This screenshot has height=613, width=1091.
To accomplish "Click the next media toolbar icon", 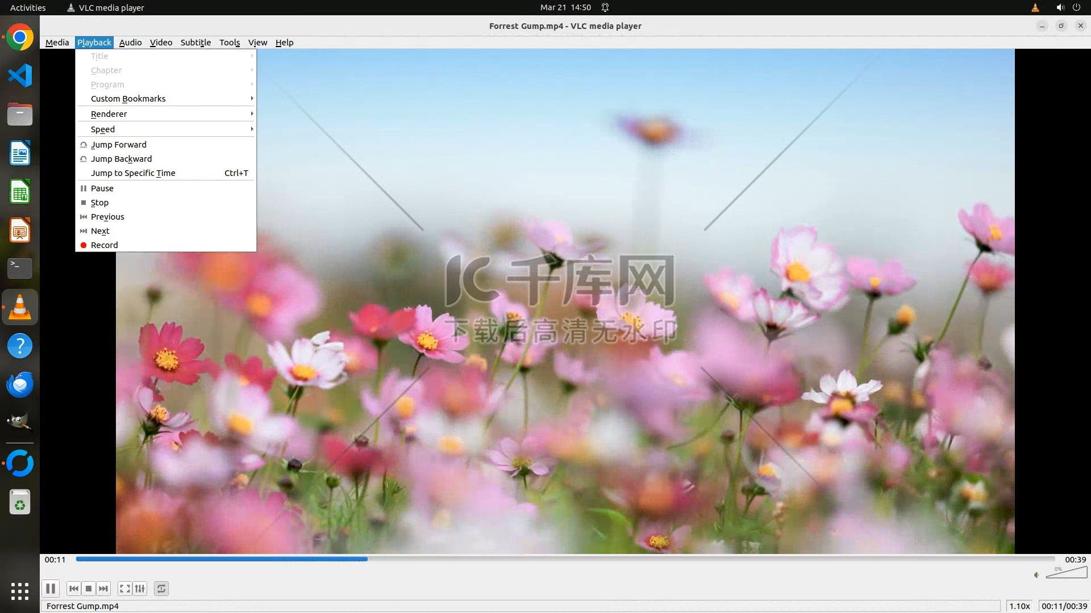I will (x=103, y=589).
